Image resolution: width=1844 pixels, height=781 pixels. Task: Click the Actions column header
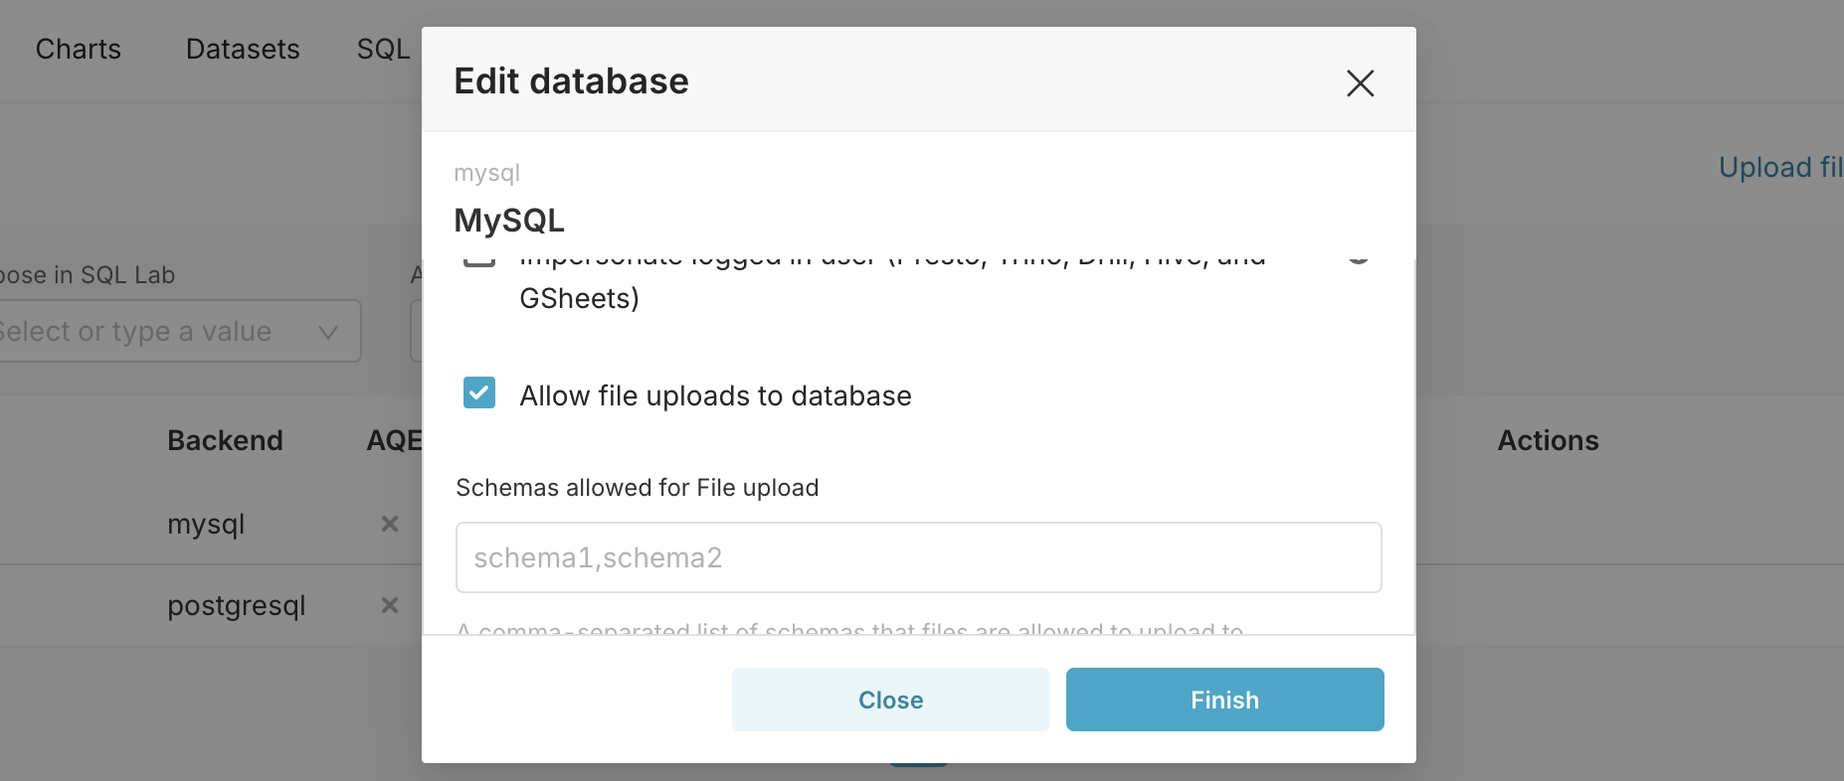coord(1548,440)
